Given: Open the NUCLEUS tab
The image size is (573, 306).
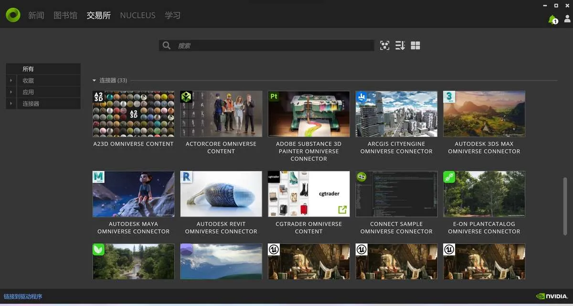Looking at the screenshot, I should point(138,15).
